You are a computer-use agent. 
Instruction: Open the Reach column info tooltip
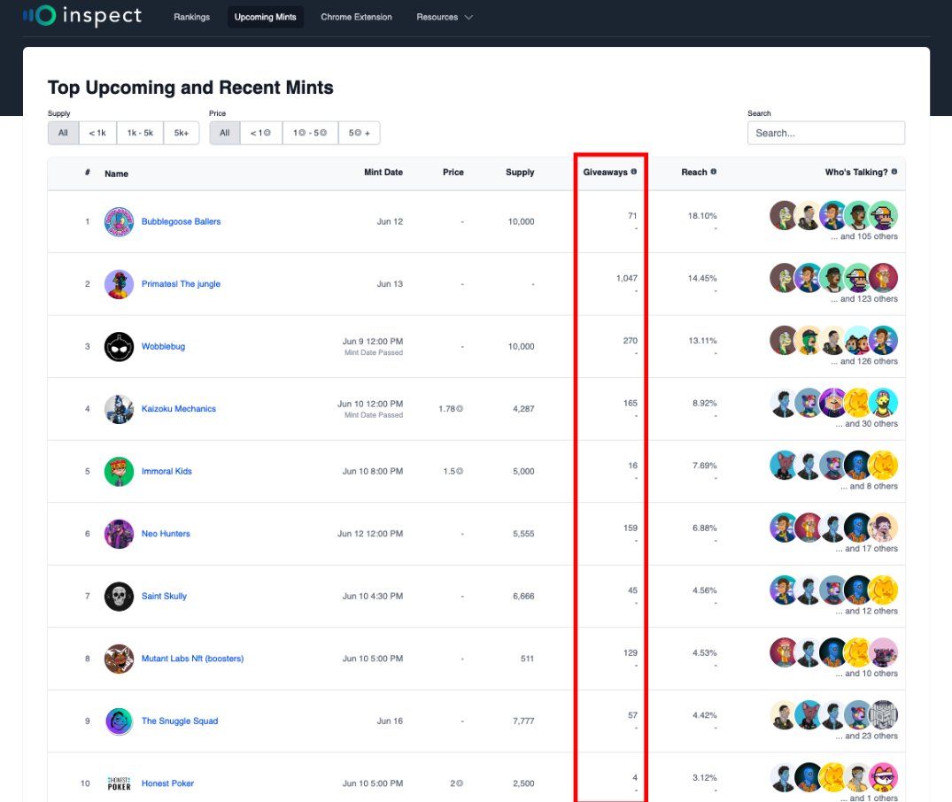point(713,172)
